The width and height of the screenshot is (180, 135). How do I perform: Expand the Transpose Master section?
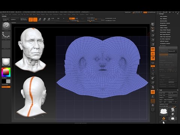coord(165,43)
